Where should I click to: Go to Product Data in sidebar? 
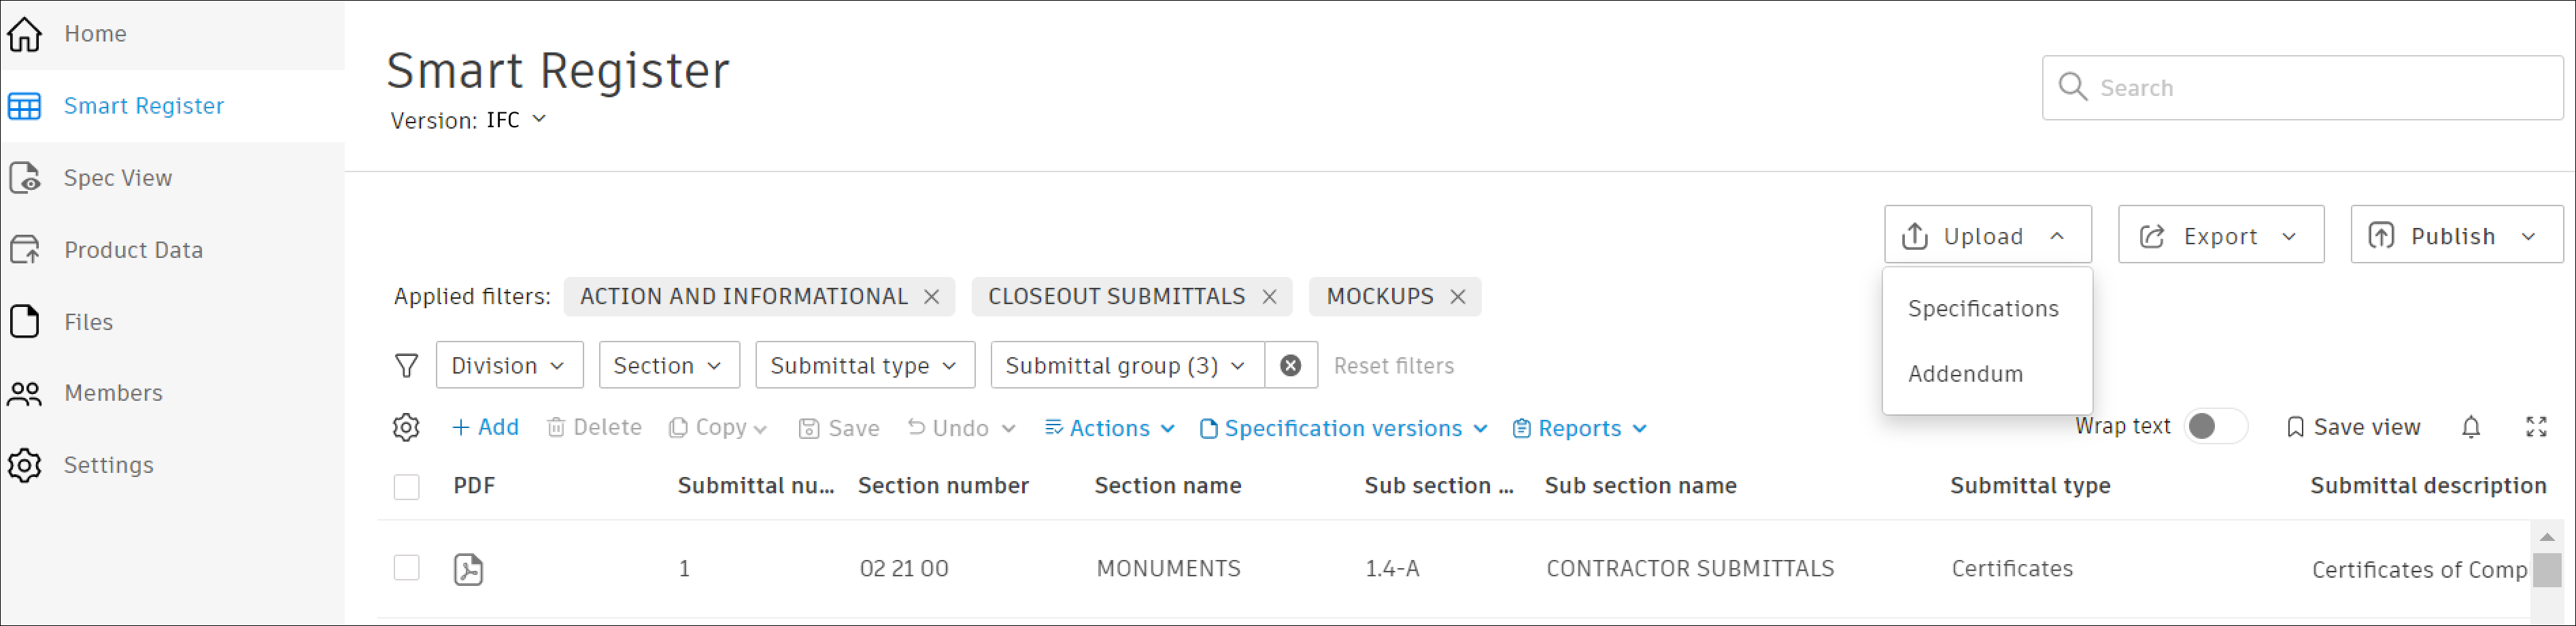click(133, 250)
